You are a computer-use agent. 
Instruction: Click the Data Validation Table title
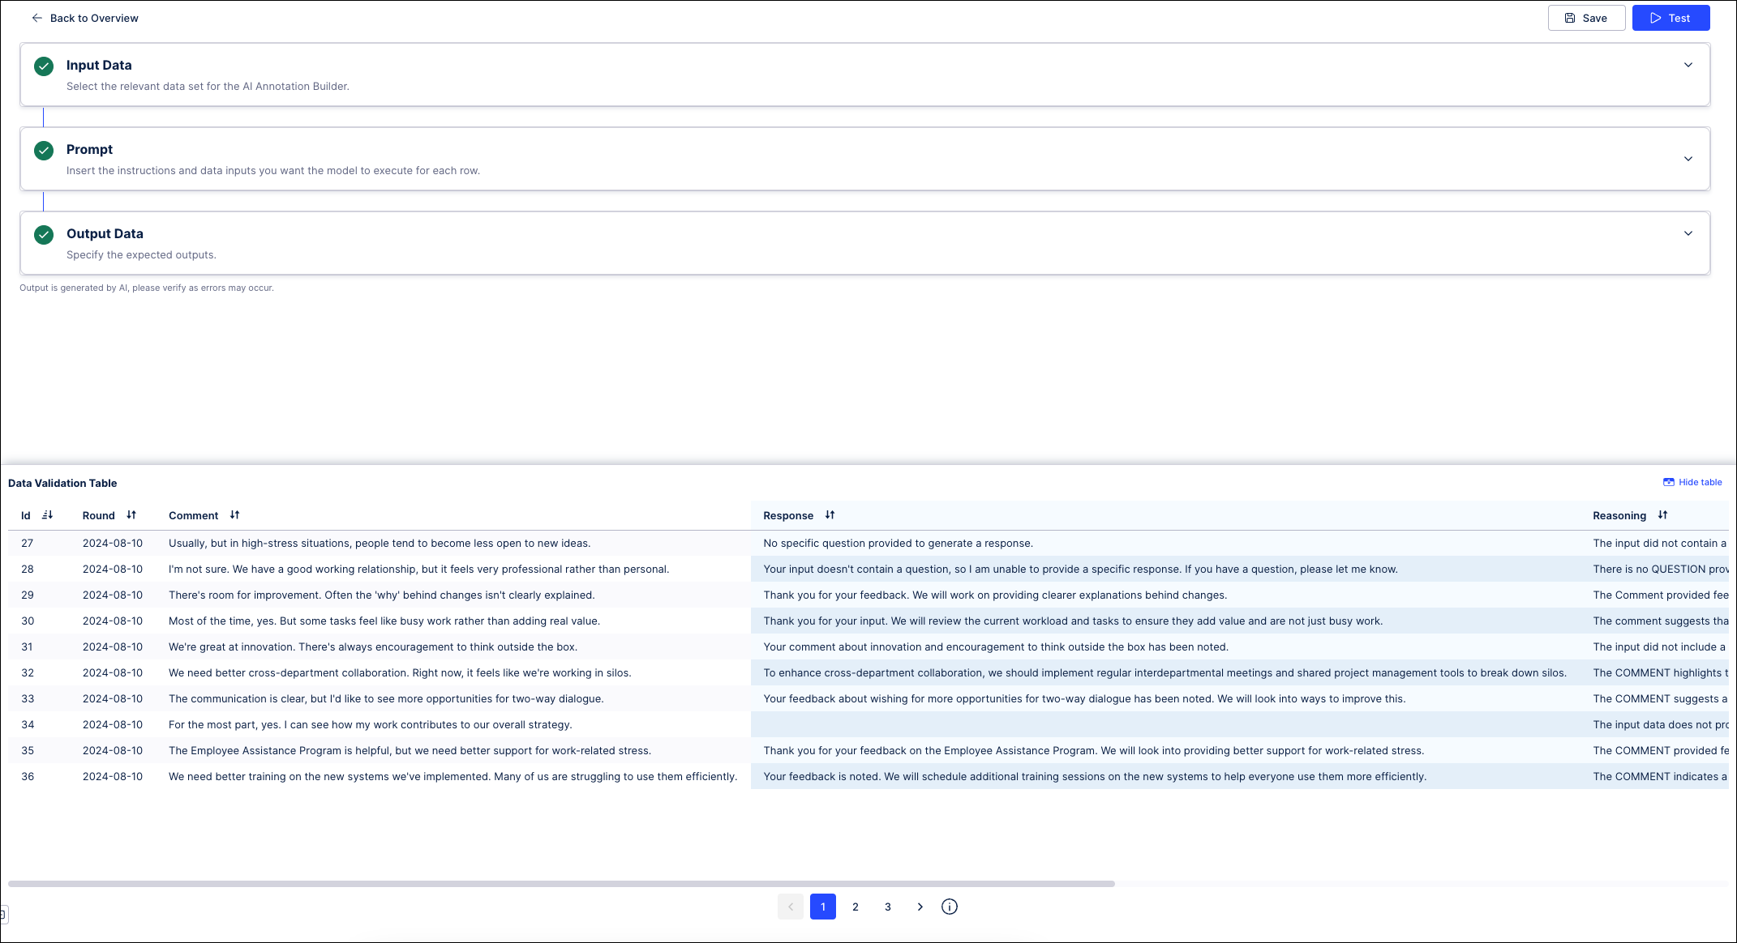pyautogui.click(x=62, y=483)
